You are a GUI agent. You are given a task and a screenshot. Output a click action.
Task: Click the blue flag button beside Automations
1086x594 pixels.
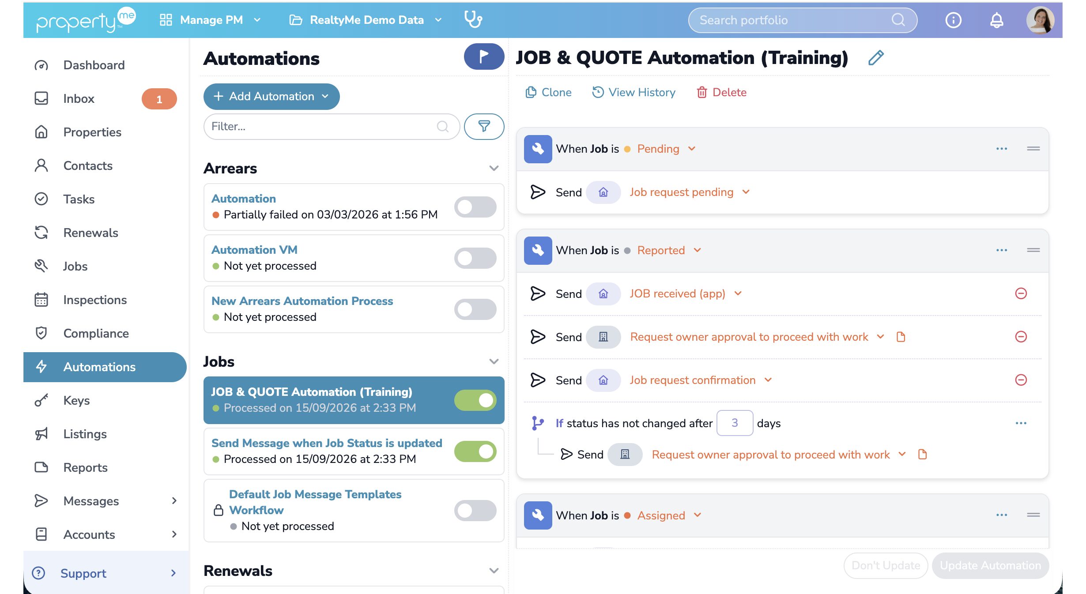pyautogui.click(x=484, y=57)
